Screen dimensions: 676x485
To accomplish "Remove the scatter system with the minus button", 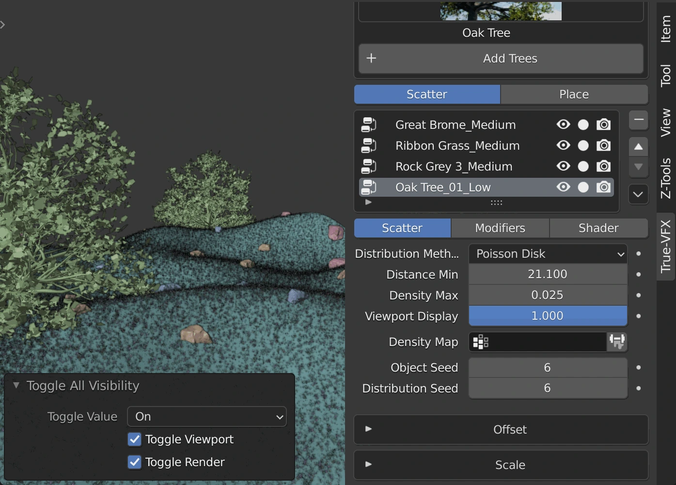I will [638, 120].
